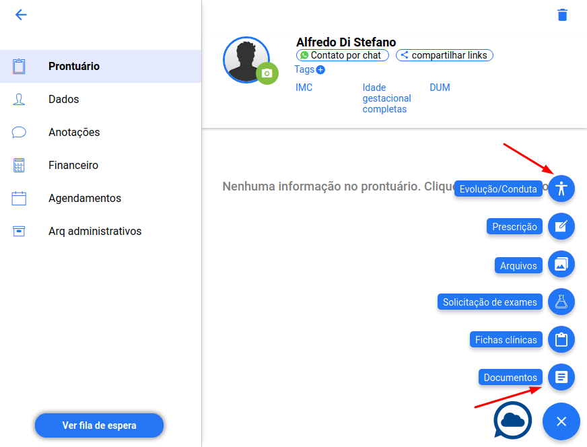Viewport: 587px width, 447px height.
Task: Open the Fichas clínicas clipboard icon
Action: click(x=561, y=339)
